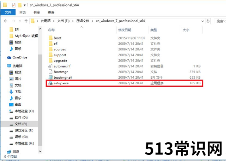Go back with the back arrow
Image resolution: width=226 pixels, height=161 pixels.
(6, 21)
